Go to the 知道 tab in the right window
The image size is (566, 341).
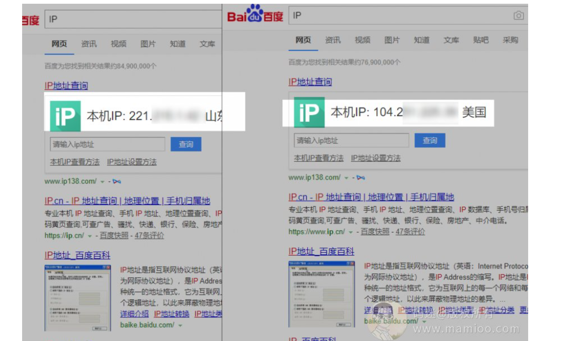pos(422,40)
